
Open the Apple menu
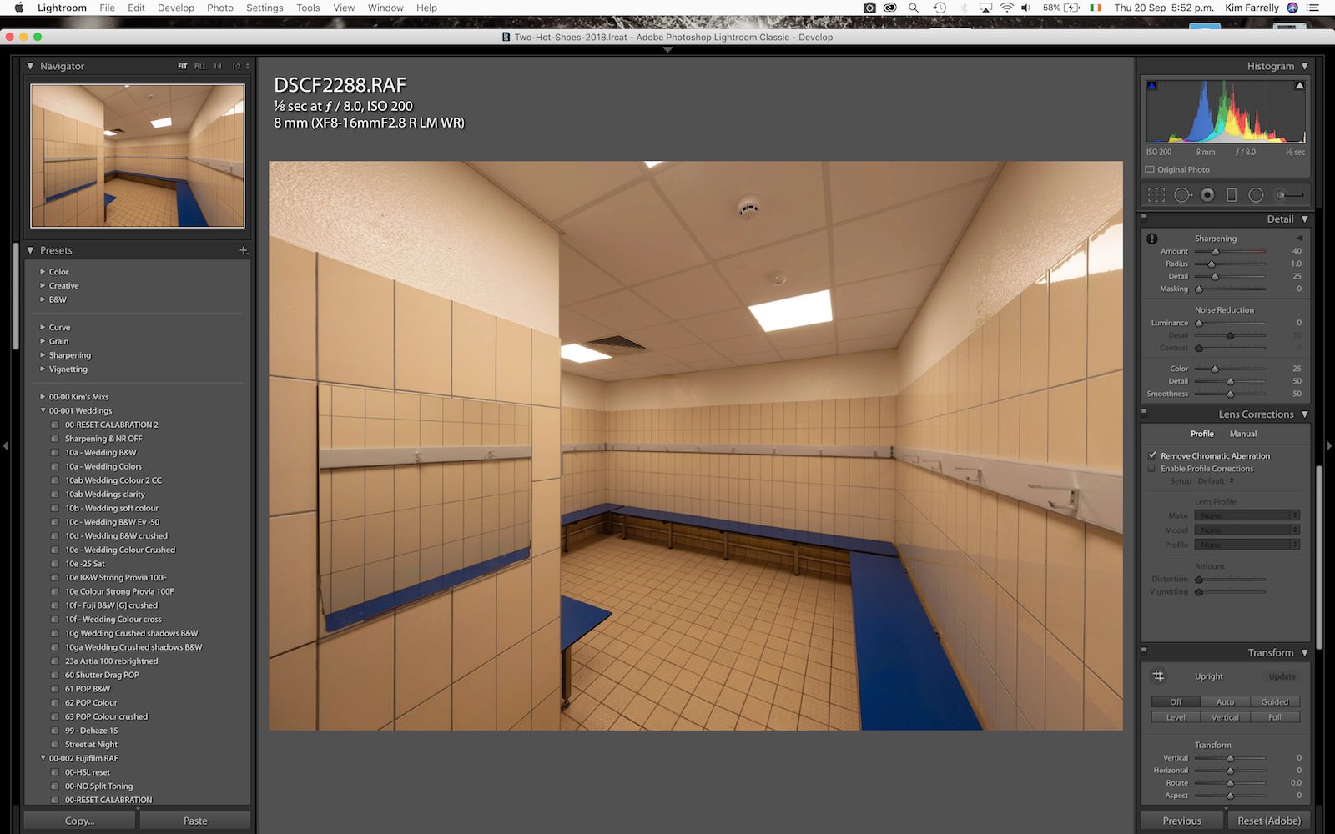click(18, 8)
